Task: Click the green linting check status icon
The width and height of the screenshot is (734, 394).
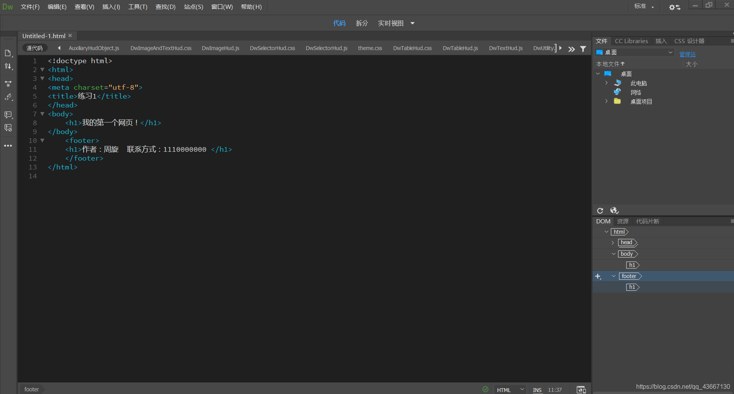Action: pyautogui.click(x=485, y=389)
